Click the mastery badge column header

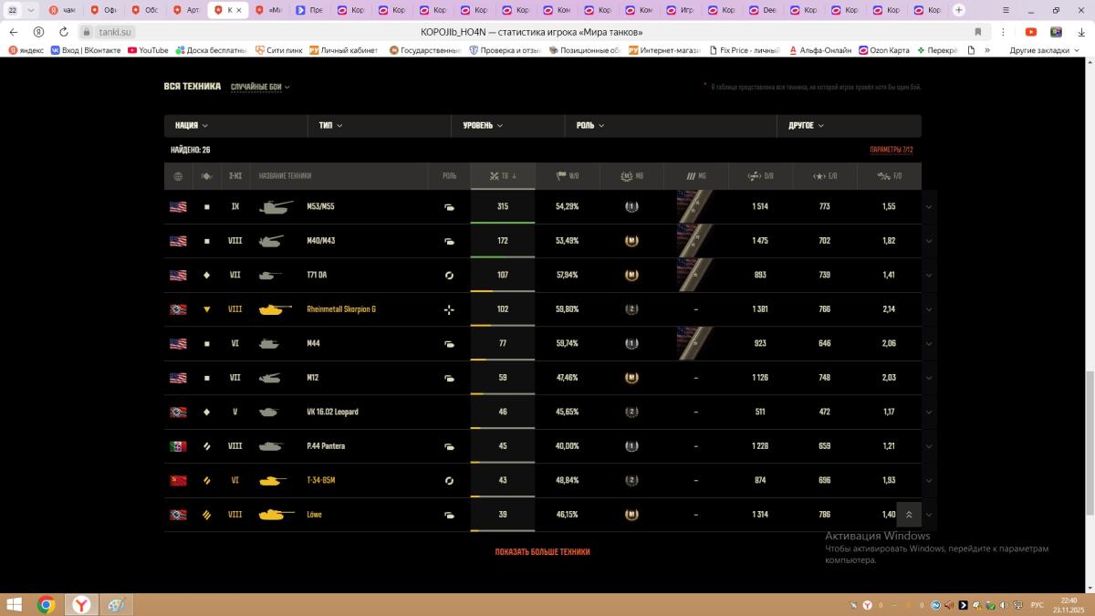tap(631, 176)
